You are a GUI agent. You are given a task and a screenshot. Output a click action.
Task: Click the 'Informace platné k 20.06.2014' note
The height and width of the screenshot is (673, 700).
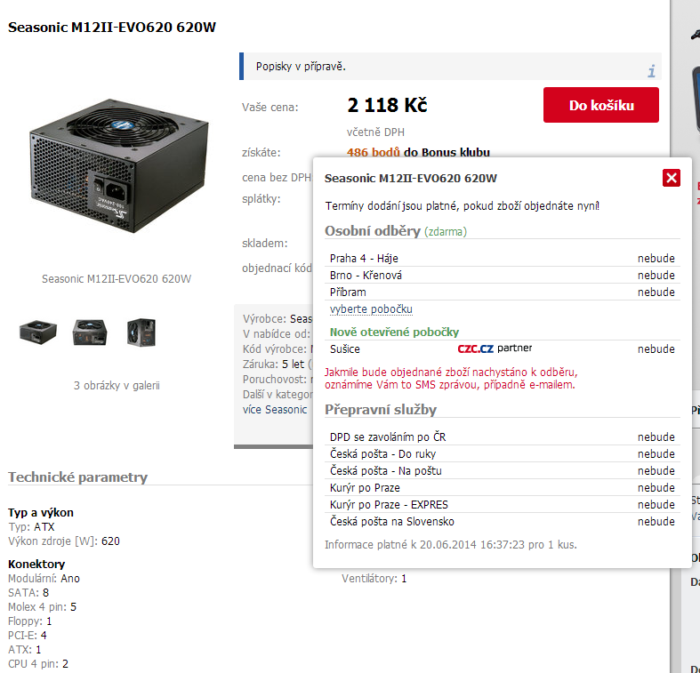(451, 544)
